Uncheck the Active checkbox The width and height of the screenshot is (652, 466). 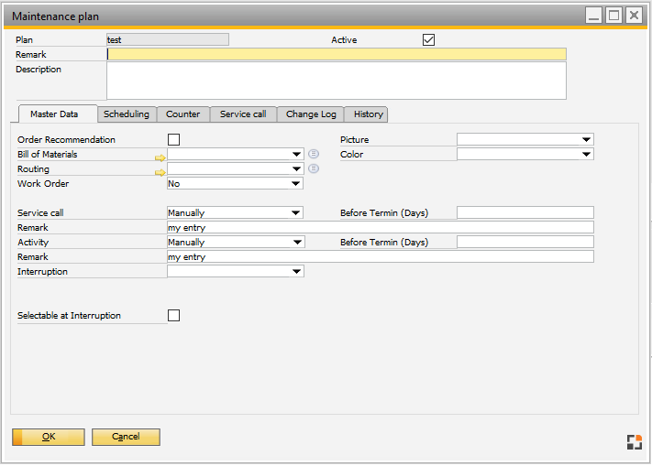[x=428, y=40]
